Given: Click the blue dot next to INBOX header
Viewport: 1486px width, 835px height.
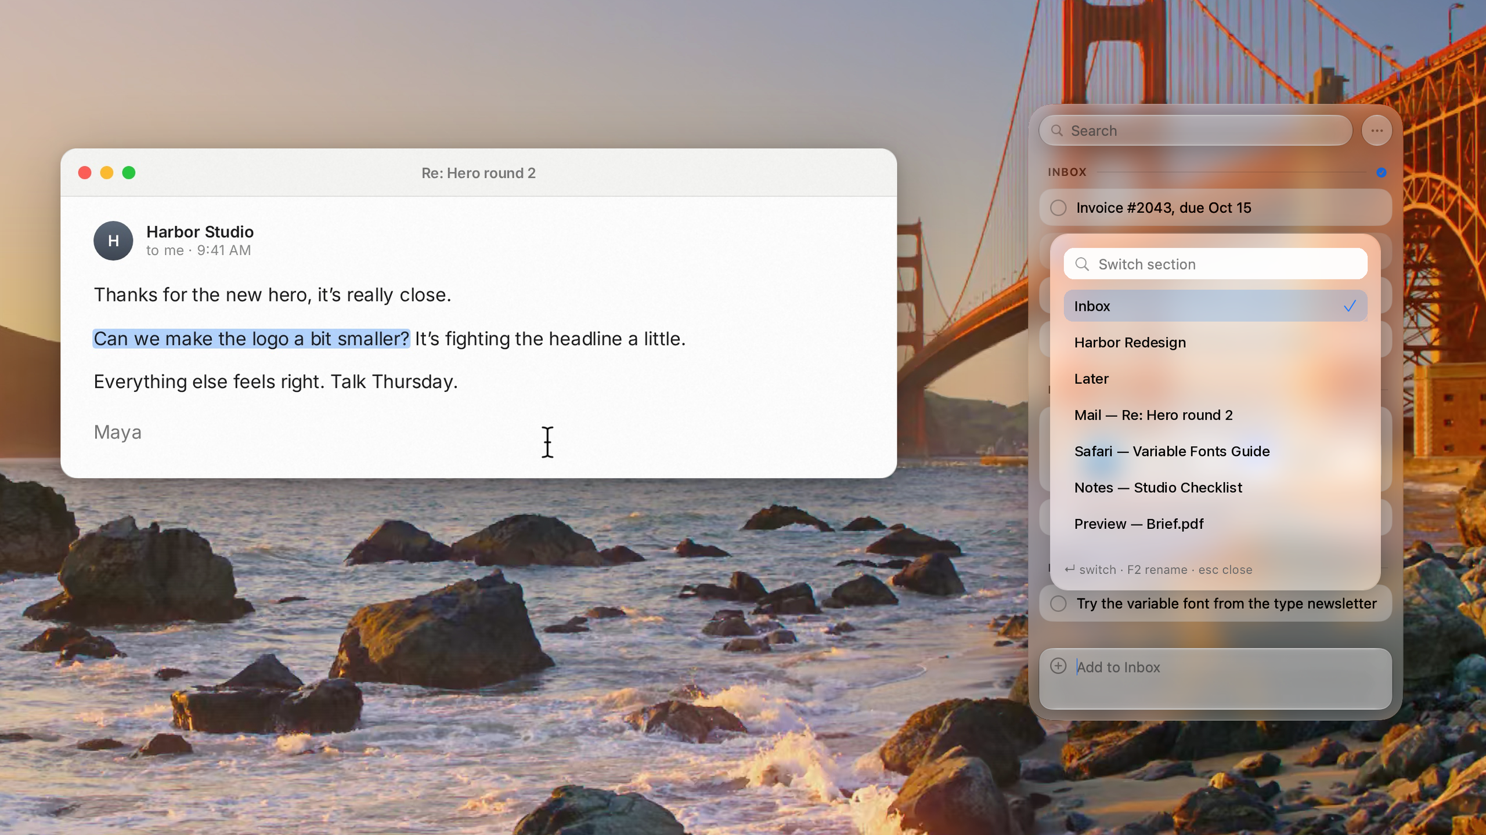Looking at the screenshot, I should (1382, 172).
